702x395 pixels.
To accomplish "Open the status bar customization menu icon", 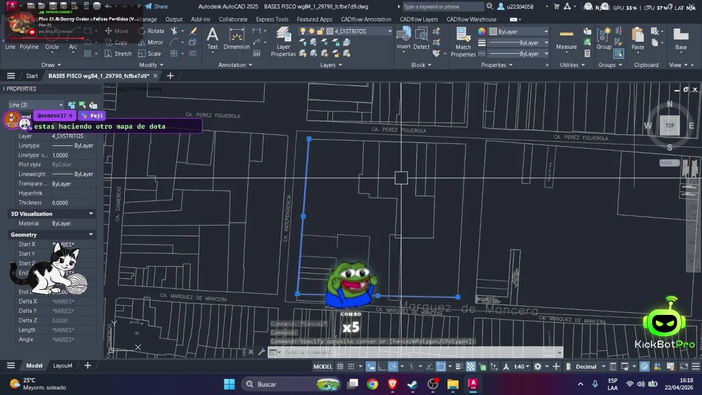I will 695,366.
